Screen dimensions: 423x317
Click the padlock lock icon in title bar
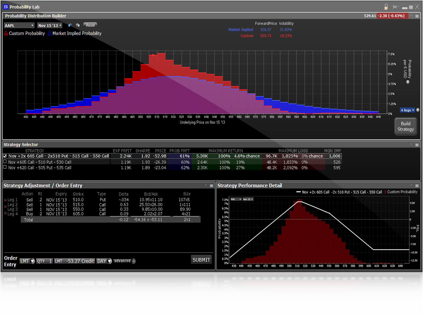click(x=386, y=7)
